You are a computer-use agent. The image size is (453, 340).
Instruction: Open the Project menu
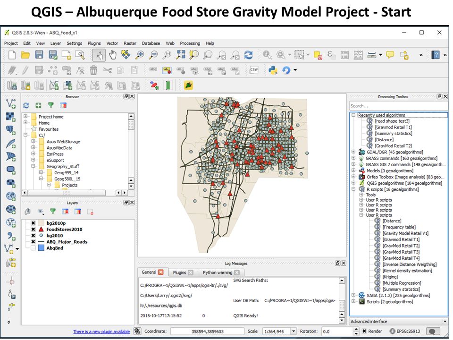click(x=11, y=43)
